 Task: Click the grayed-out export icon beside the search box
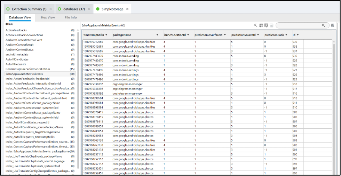[271, 25]
